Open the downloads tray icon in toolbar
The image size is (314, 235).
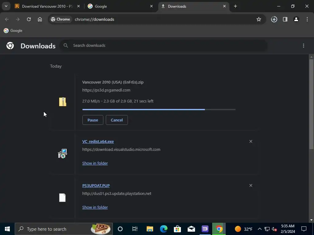tap(274, 19)
